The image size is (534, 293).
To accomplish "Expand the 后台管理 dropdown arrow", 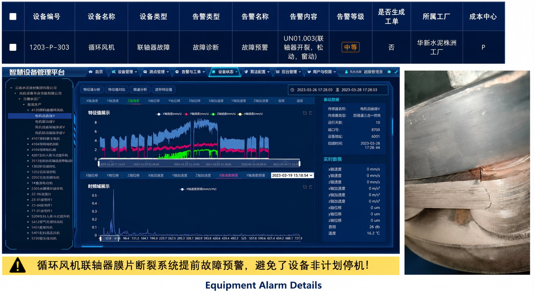I will 300,72.
